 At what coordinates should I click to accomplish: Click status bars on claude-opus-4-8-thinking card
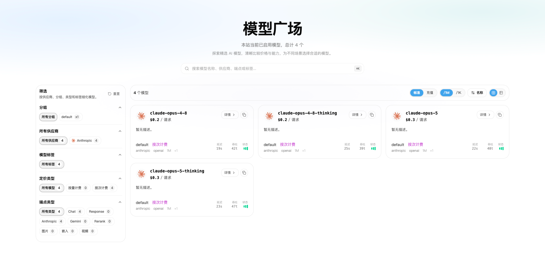[x=373, y=149]
